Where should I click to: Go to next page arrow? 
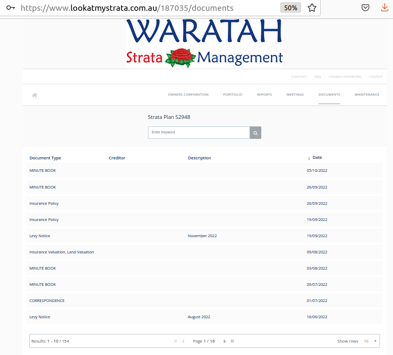pos(225,341)
